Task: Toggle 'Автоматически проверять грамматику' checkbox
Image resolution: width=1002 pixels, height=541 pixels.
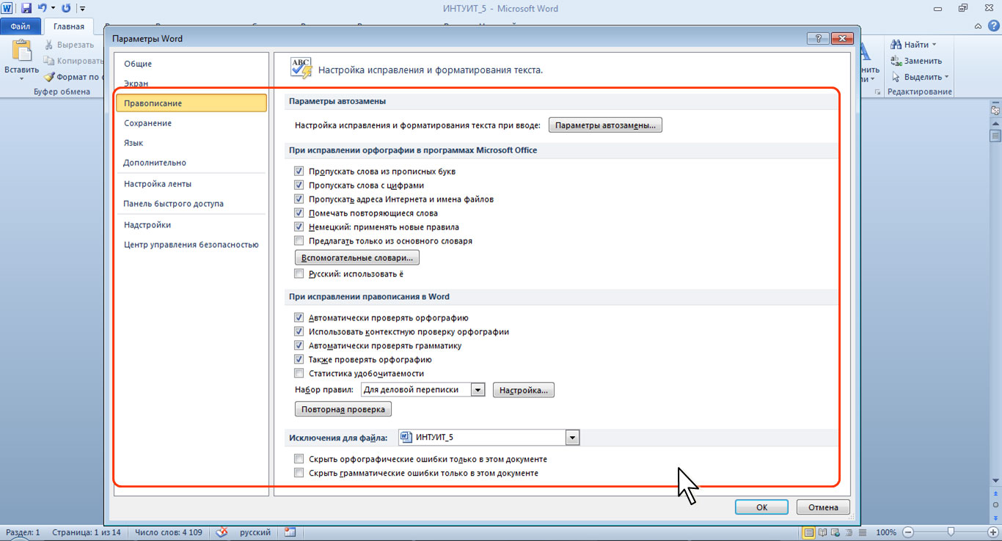Action: coord(299,346)
